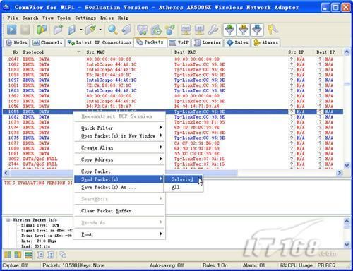Click packet list vertical scrollbar down arrow
Viewport: 353px width, 271px height.
pos(347,166)
